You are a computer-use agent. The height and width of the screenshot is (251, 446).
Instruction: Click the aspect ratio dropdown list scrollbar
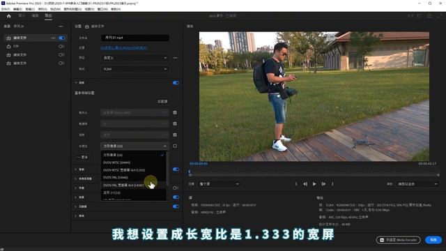pyautogui.click(x=167, y=168)
